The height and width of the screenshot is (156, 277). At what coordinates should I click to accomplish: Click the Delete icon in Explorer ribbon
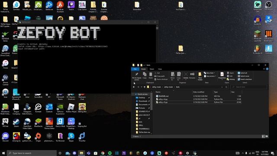[186, 75]
